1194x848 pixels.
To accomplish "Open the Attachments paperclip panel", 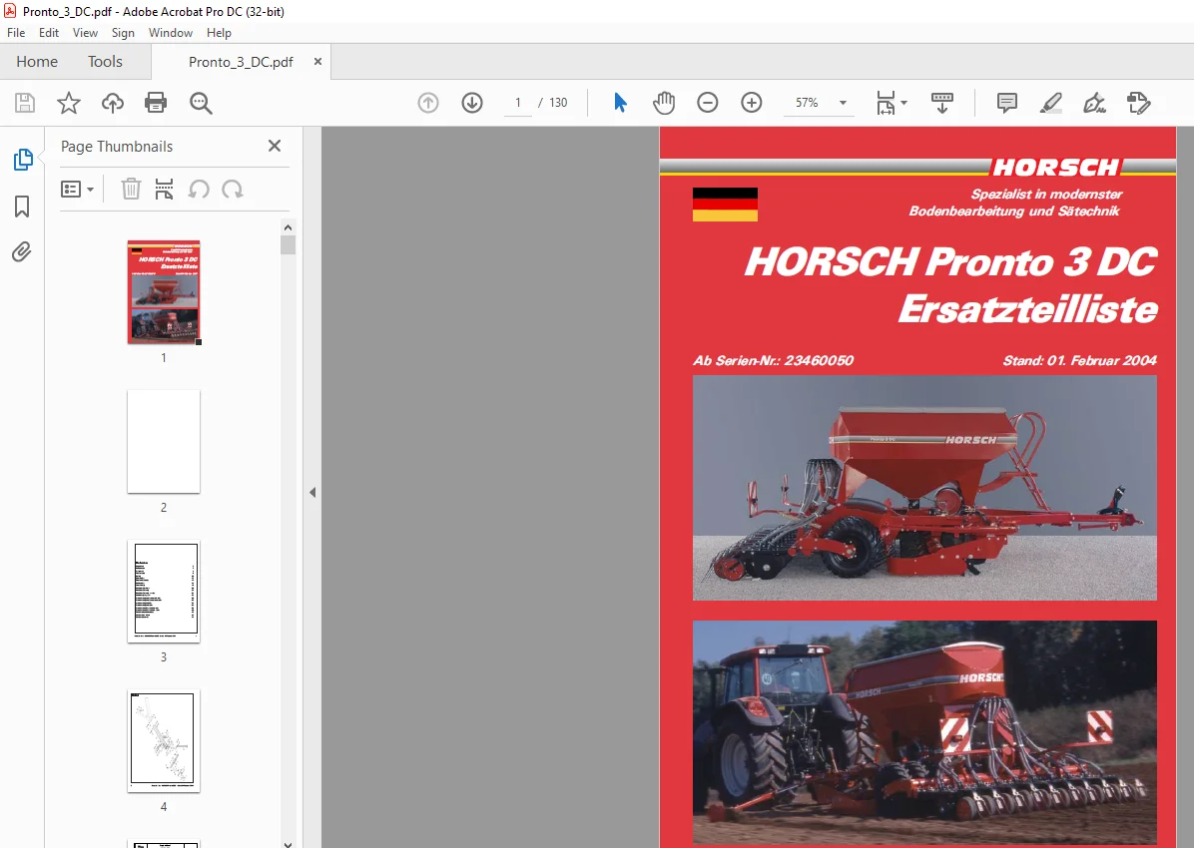I will 22,252.
